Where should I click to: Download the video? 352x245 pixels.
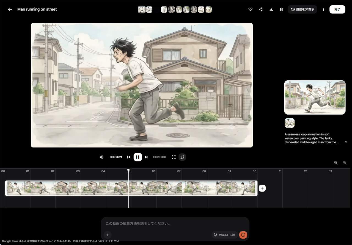271,9
